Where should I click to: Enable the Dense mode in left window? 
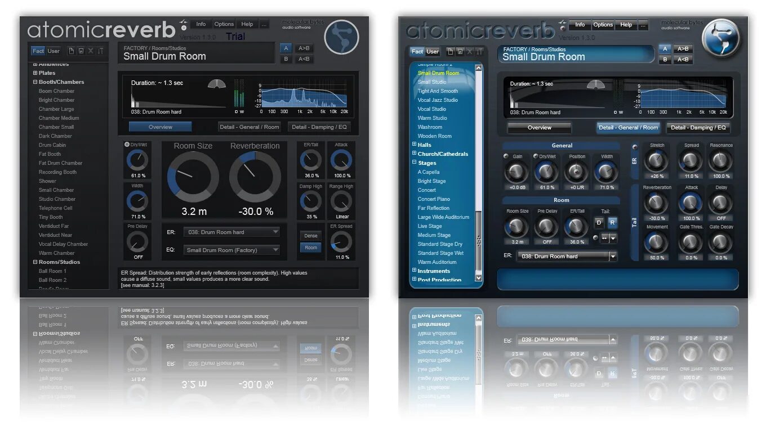click(x=310, y=236)
